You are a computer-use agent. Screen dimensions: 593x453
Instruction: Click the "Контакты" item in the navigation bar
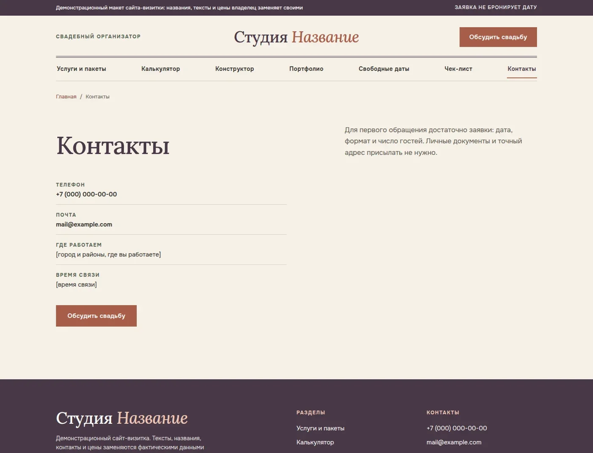point(522,69)
